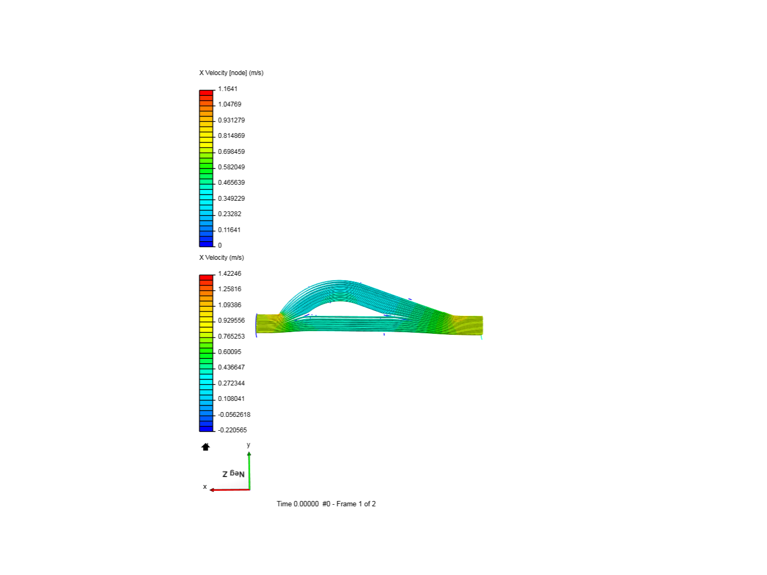The width and height of the screenshot is (767, 575).
Task: Click the 0.11641 legend value
Action: coord(229,230)
